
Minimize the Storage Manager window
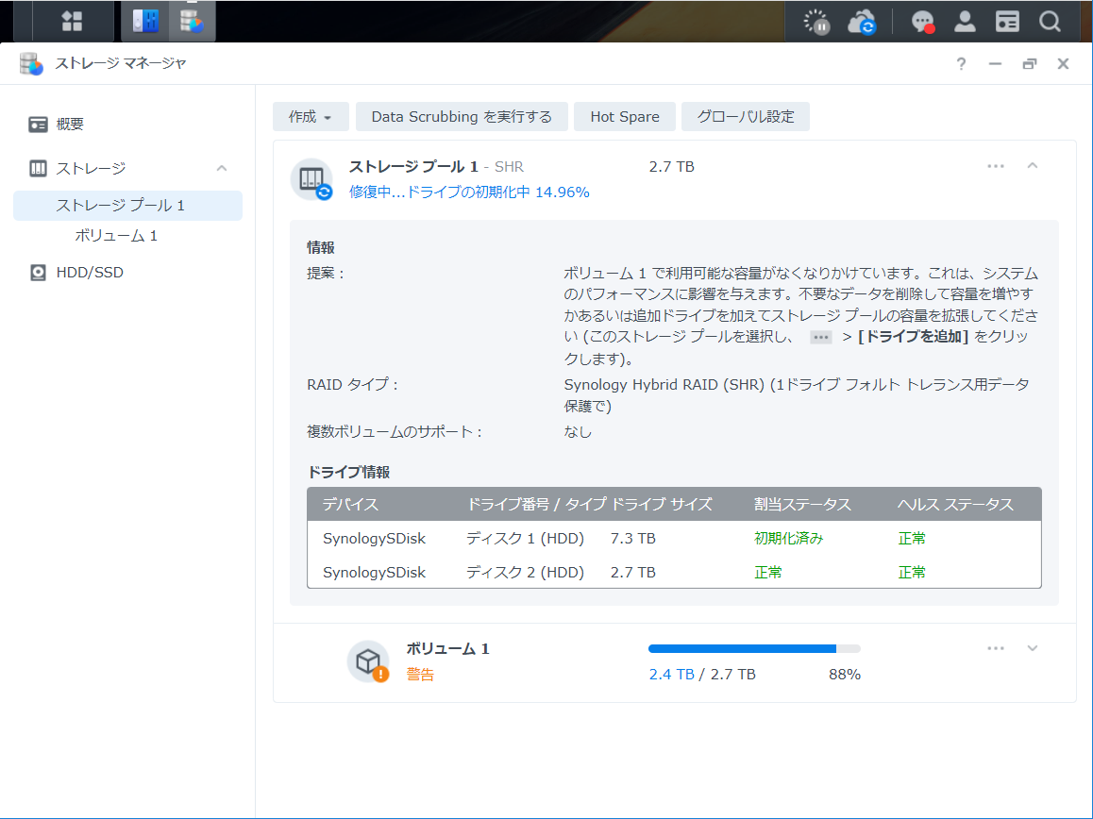996,64
